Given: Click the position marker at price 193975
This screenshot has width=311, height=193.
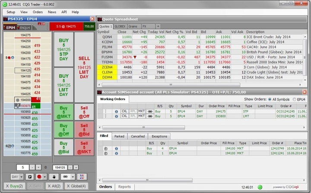Looking at the screenshot, I should point(18,105).
